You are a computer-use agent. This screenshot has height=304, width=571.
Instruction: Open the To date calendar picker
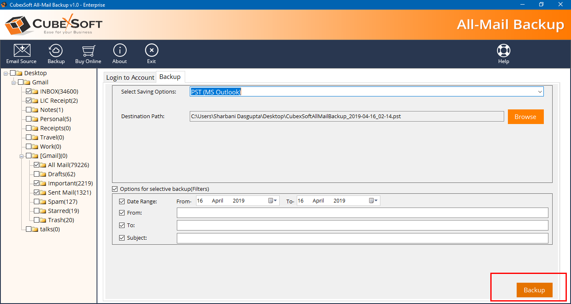(x=373, y=201)
